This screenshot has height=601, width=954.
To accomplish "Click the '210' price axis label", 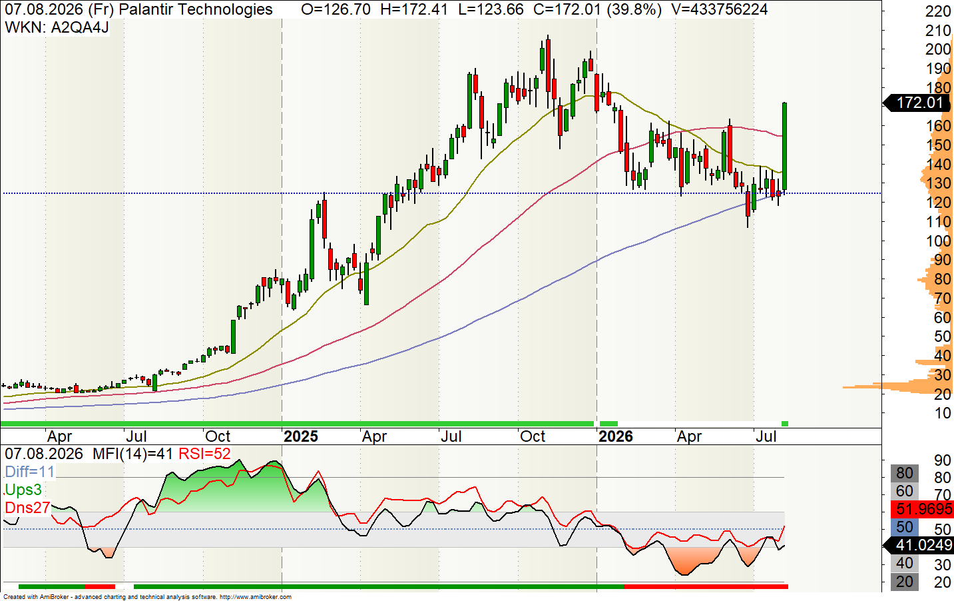I will pyautogui.click(x=938, y=31).
